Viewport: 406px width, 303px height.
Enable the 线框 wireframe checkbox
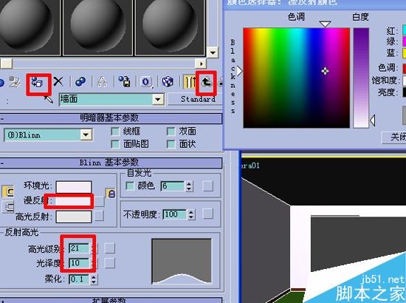tap(115, 132)
